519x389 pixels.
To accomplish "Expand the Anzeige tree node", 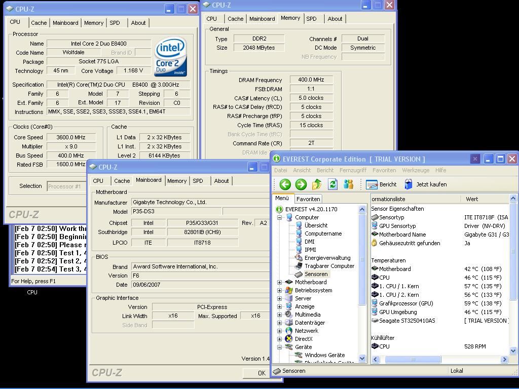I will coord(279,306).
